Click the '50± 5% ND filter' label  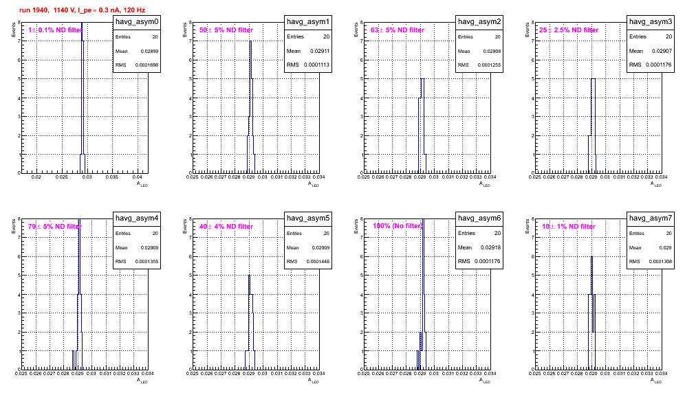[226, 30]
